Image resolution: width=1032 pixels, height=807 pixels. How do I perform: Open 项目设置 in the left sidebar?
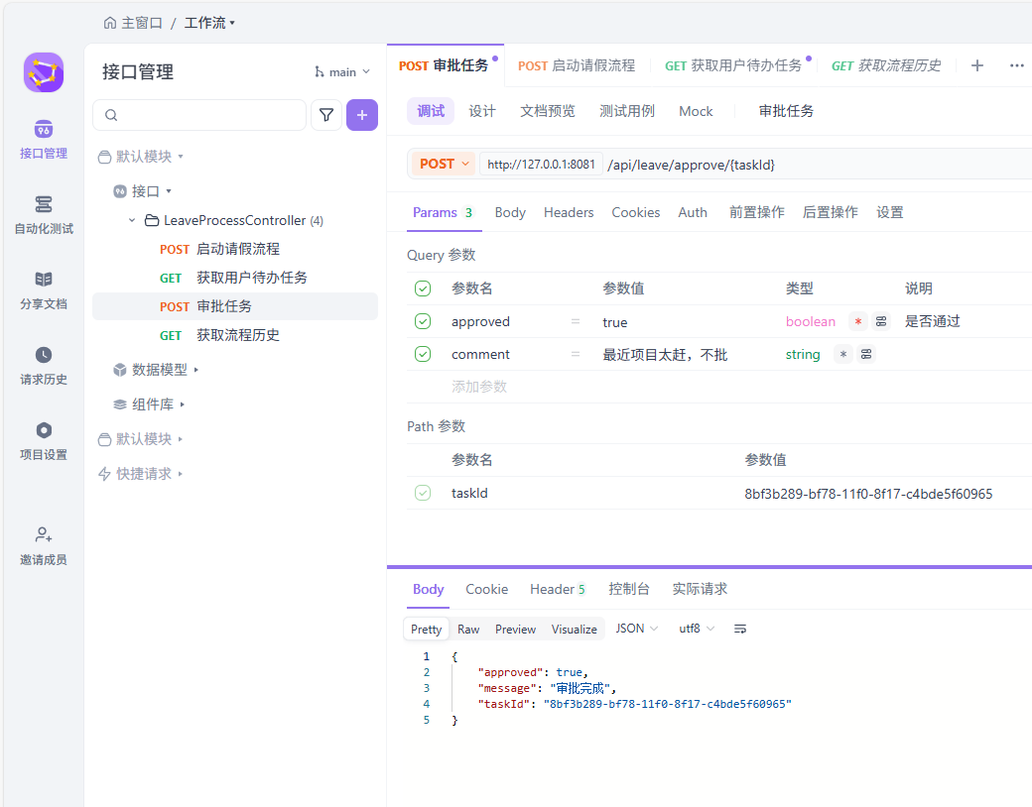tap(42, 438)
